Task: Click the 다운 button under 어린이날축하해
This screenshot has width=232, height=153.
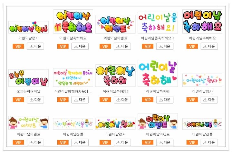Action: 165,100
